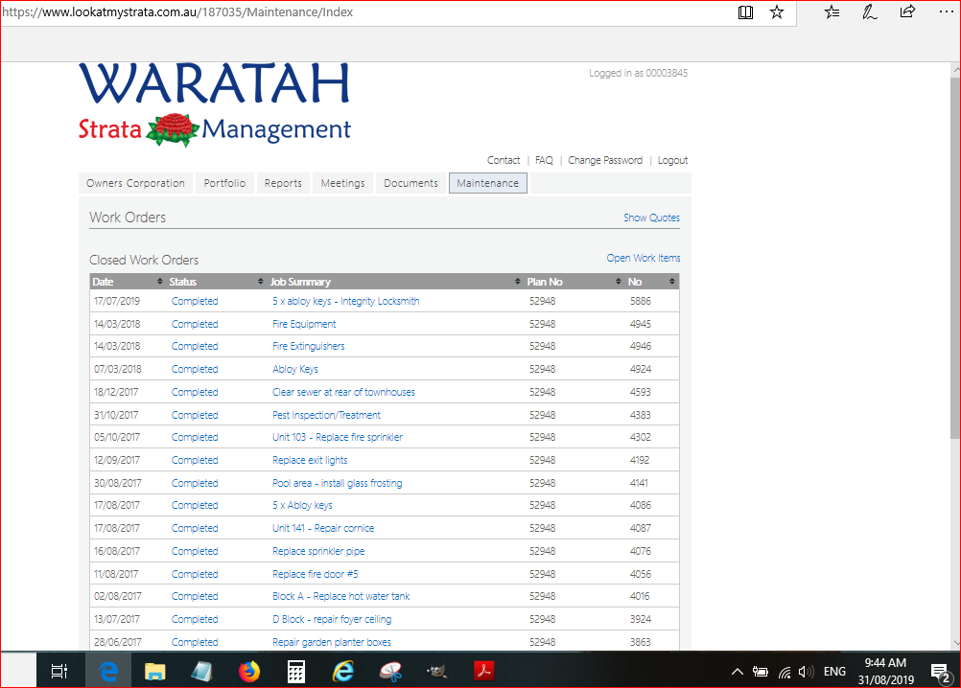Open the Replace sprinkler pipe work order
The image size is (961, 688).
pyautogui.click(x=318, y=551)
